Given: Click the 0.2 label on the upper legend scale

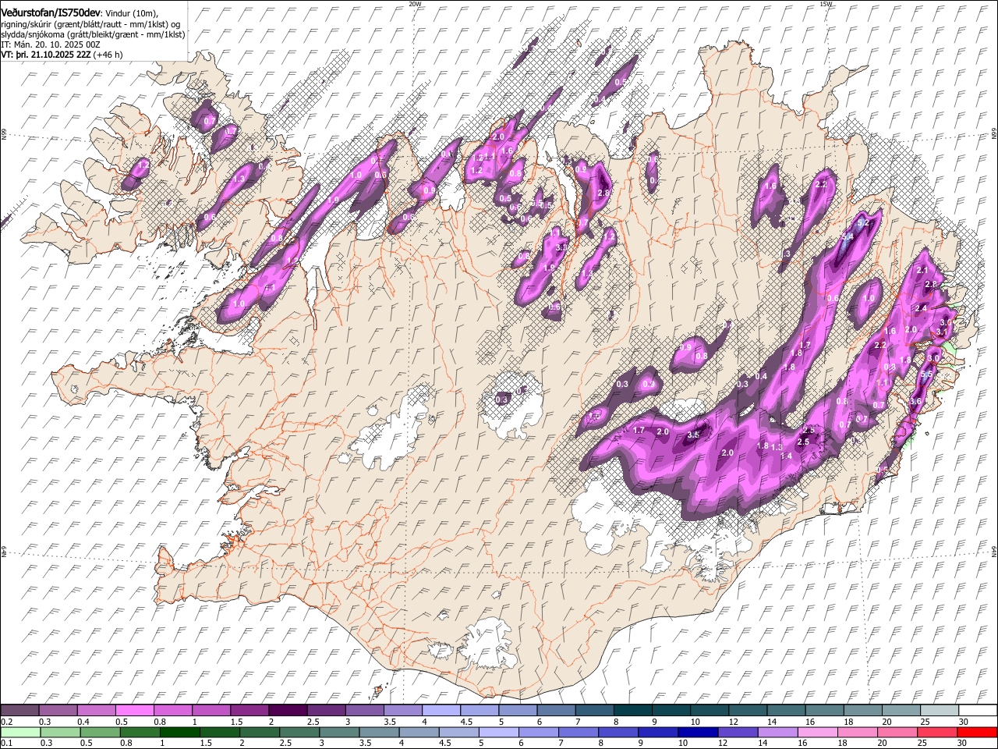Looking at the screenshot, I should tap(6, 722).
